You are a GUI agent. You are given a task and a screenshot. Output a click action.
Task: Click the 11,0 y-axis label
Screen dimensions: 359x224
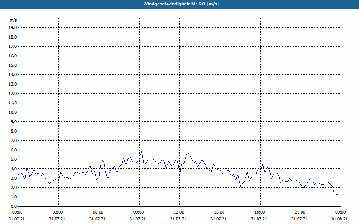[13, 103]
